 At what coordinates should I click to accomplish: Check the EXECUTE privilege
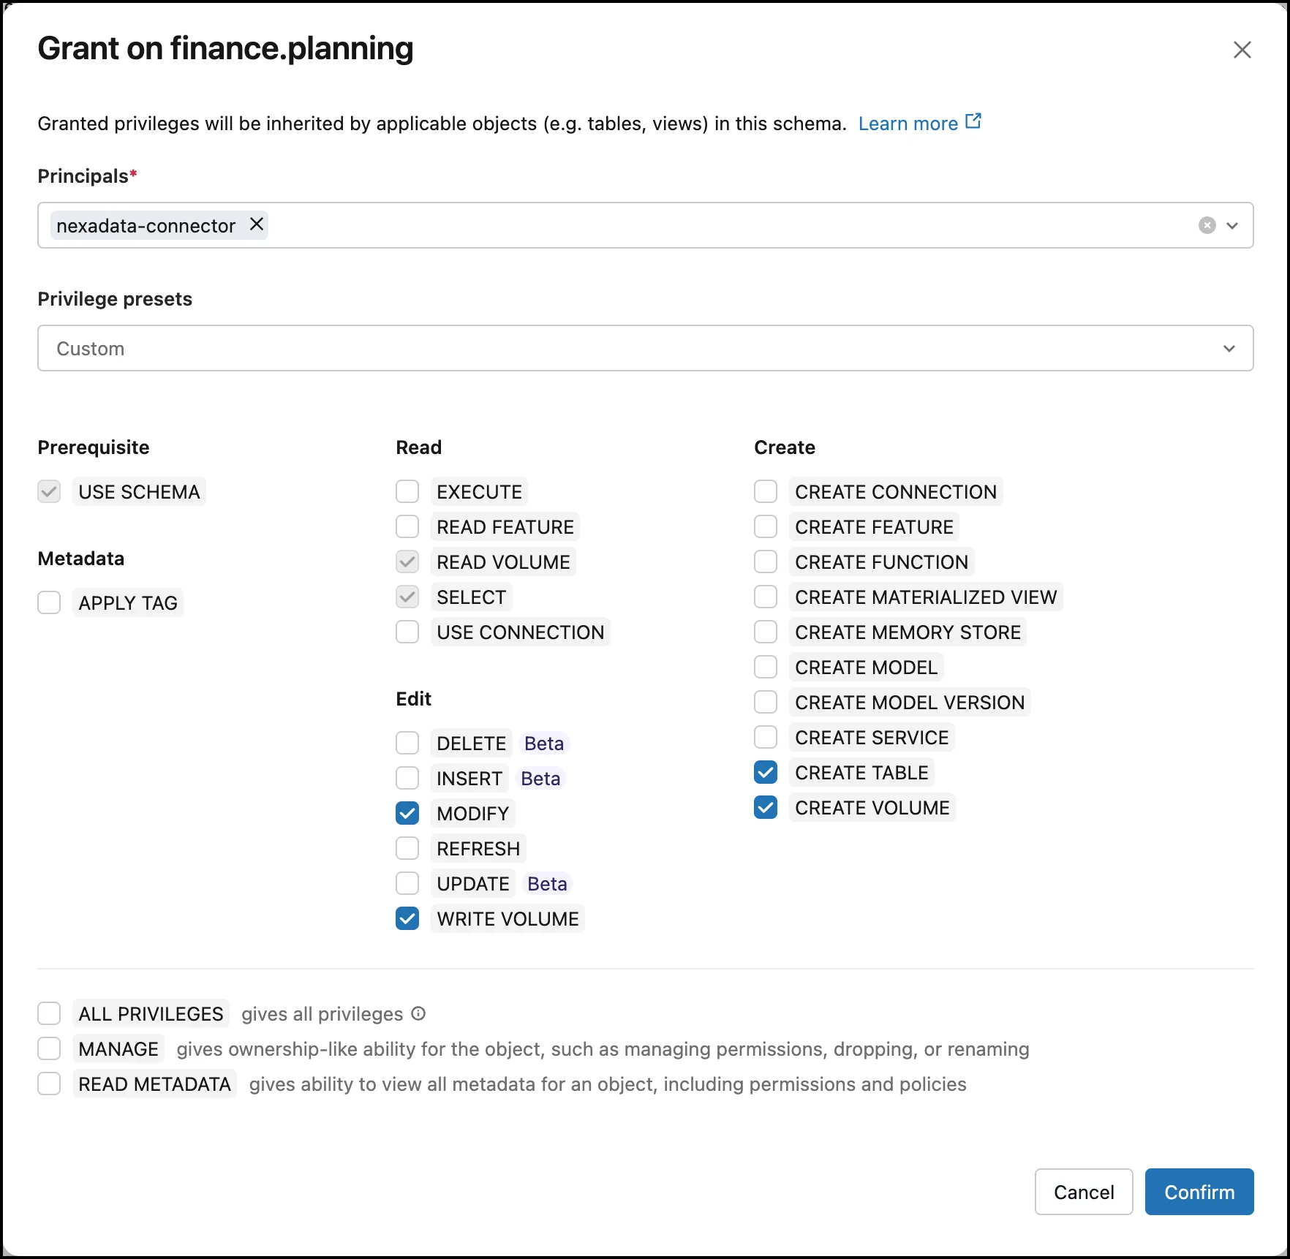pos(407,491)
